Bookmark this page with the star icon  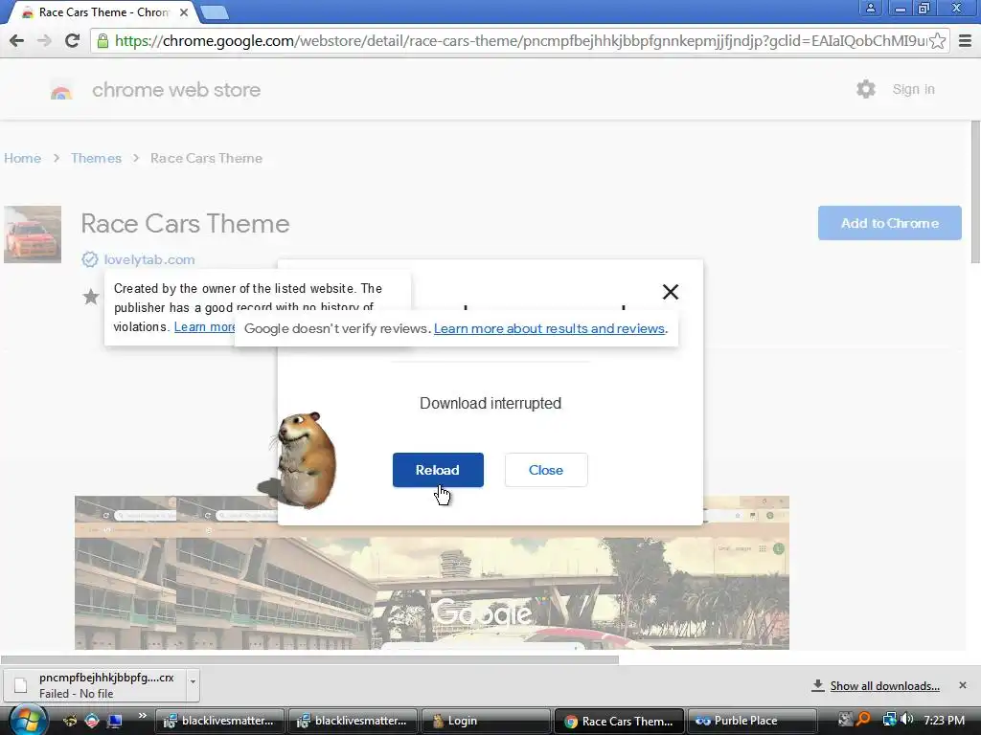937,41
